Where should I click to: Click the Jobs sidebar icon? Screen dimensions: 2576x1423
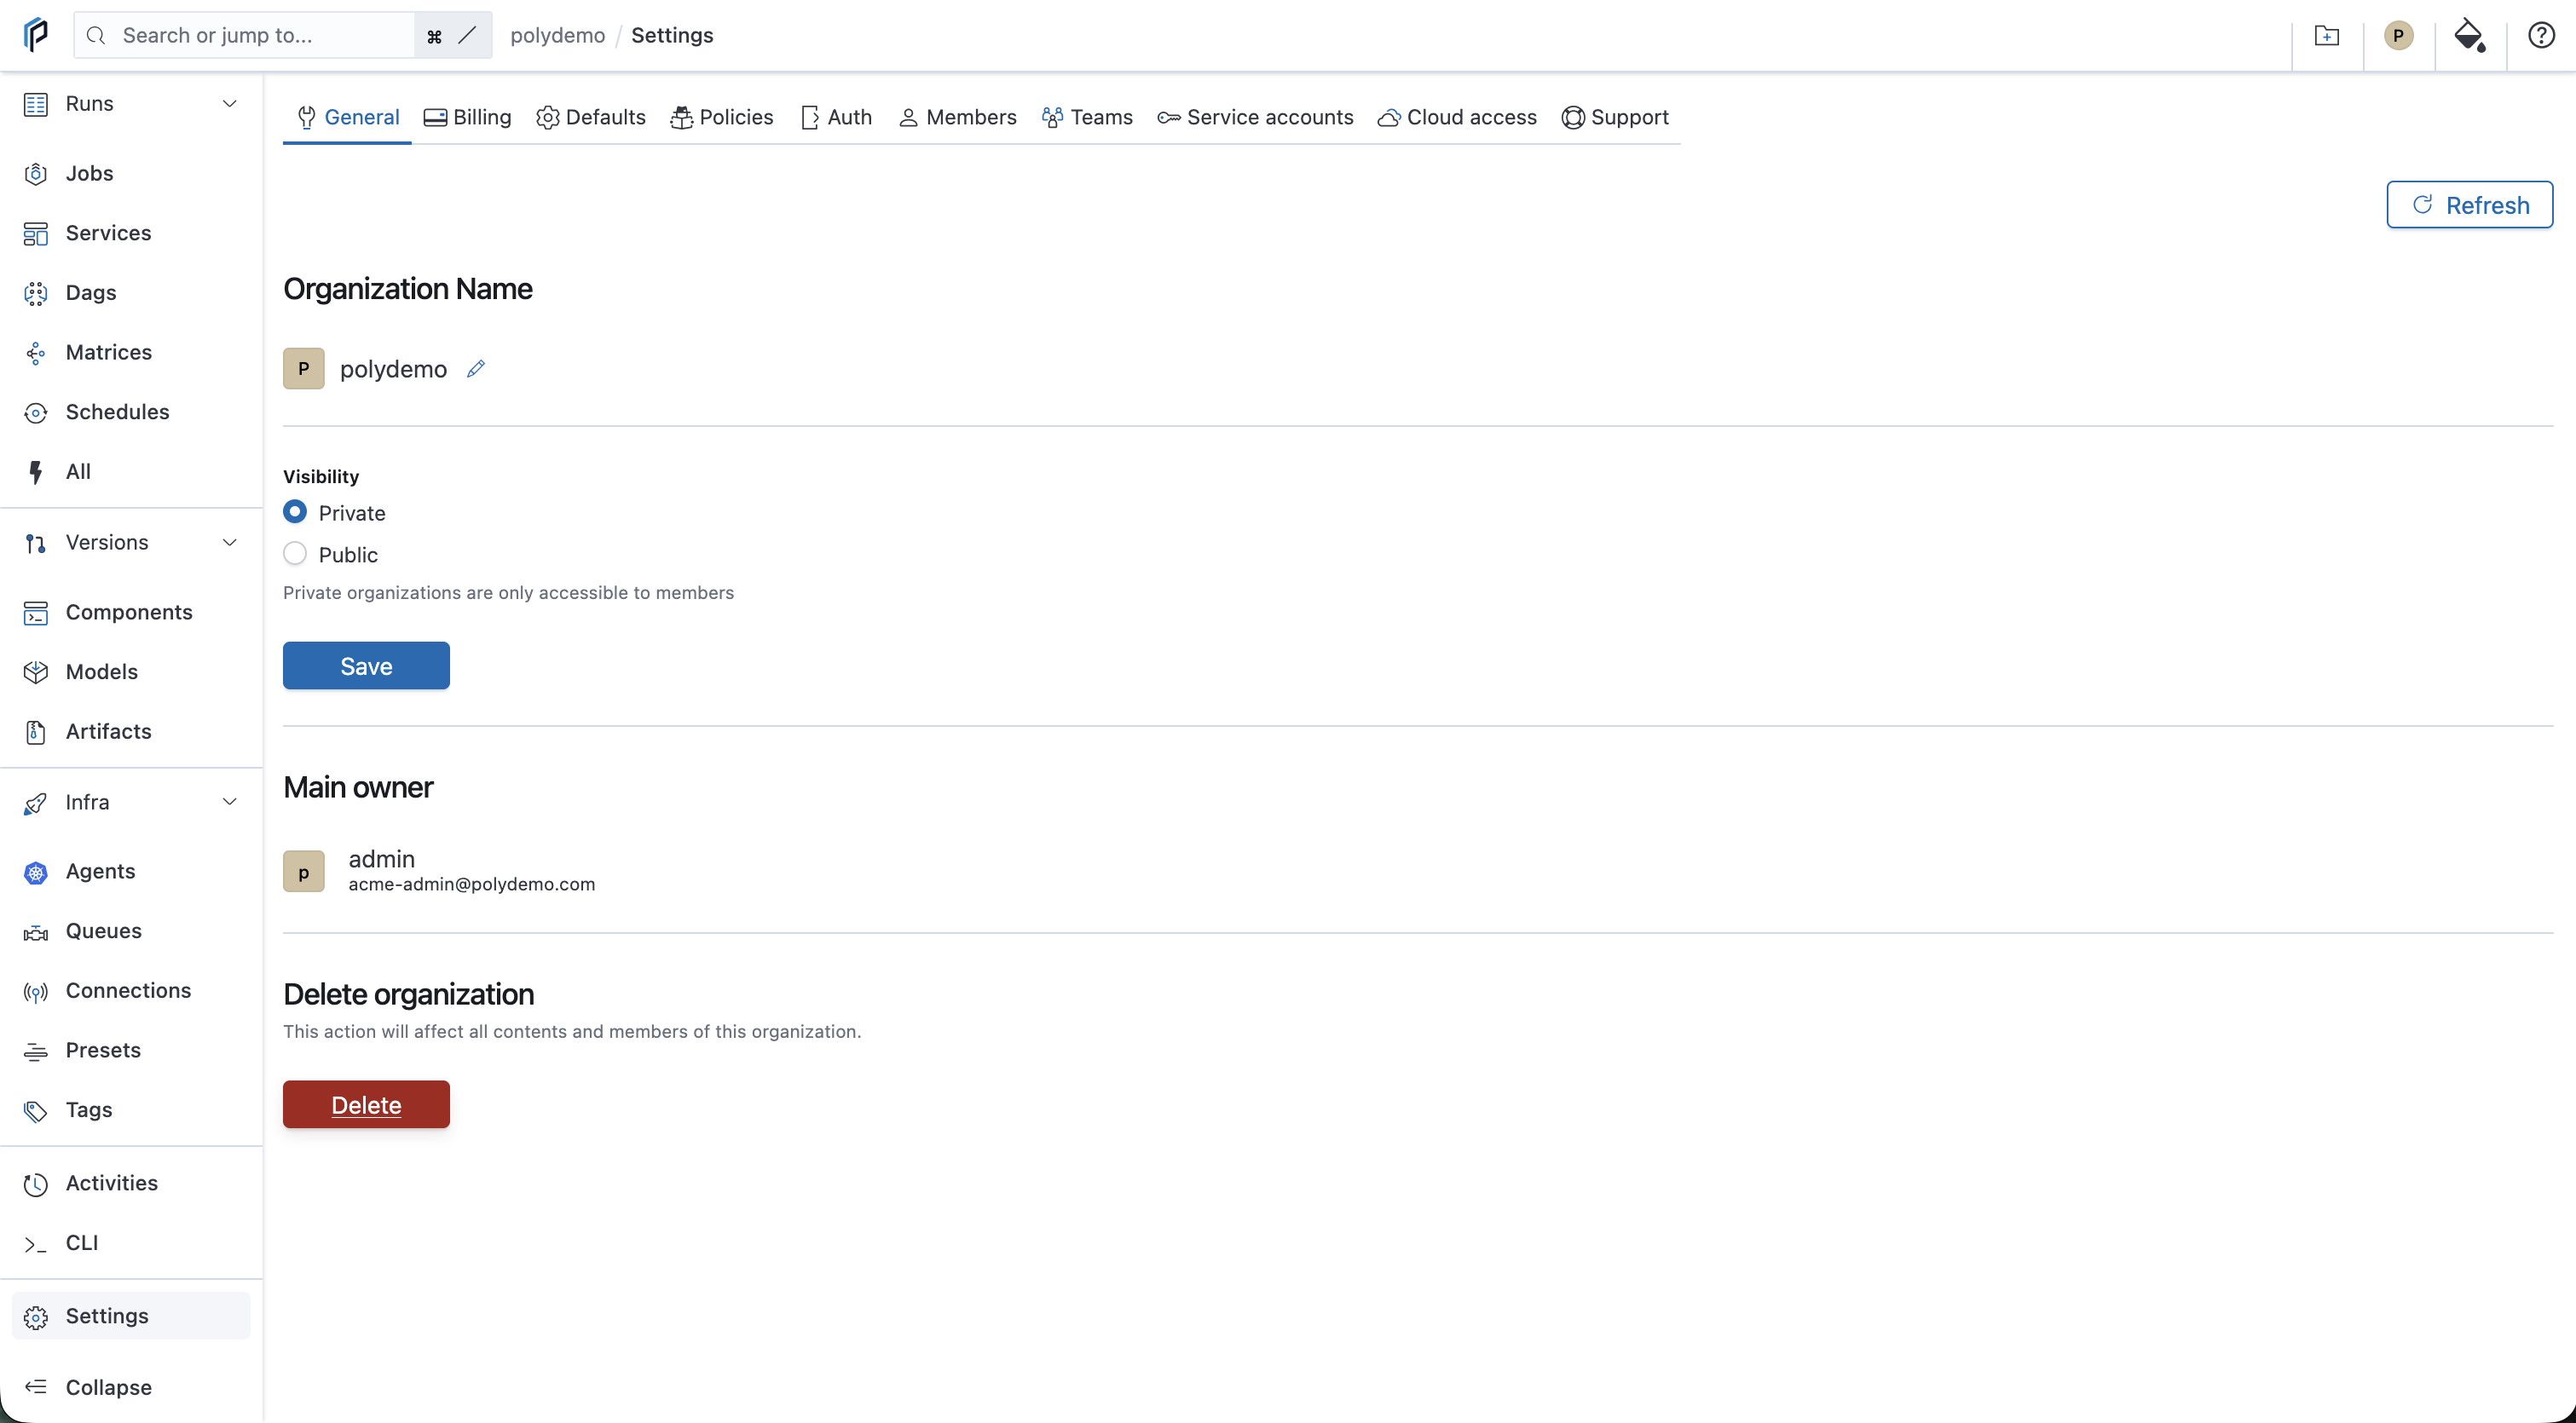[x=36, y=174]
